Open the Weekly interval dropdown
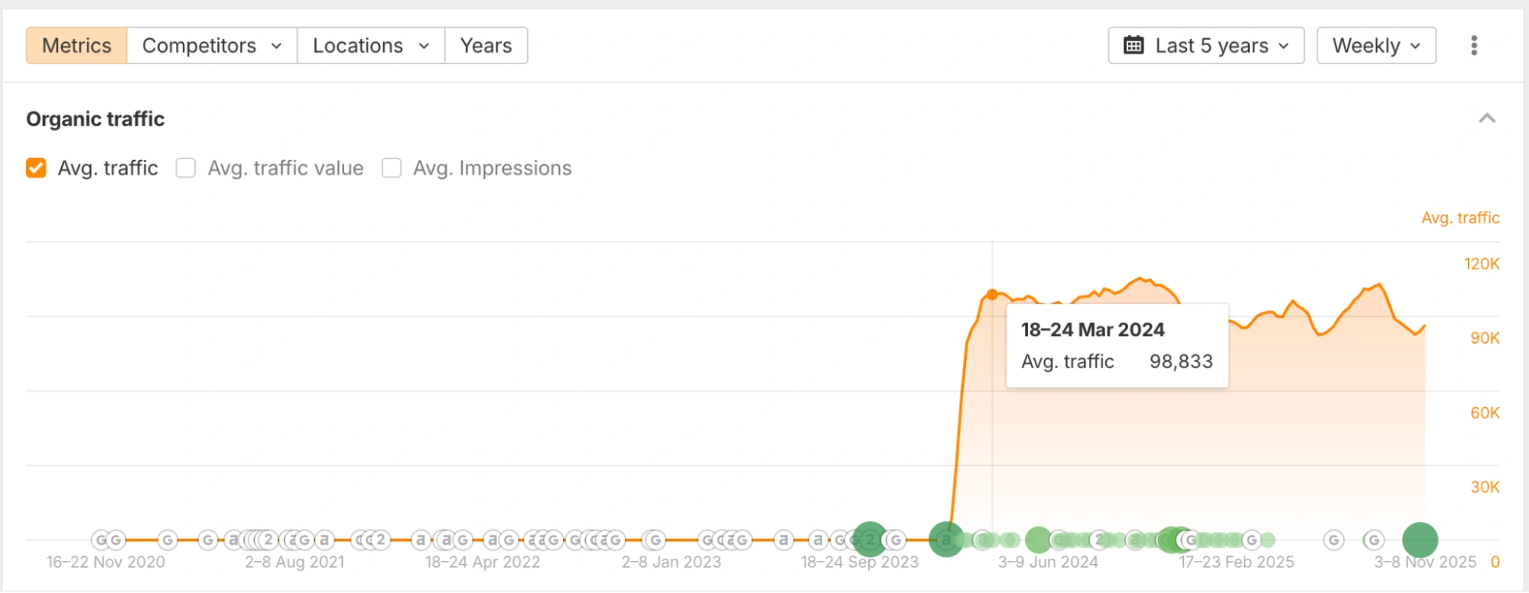Screen dimensions: 1529x593 pyautogui.click(x=1375, y=46)
